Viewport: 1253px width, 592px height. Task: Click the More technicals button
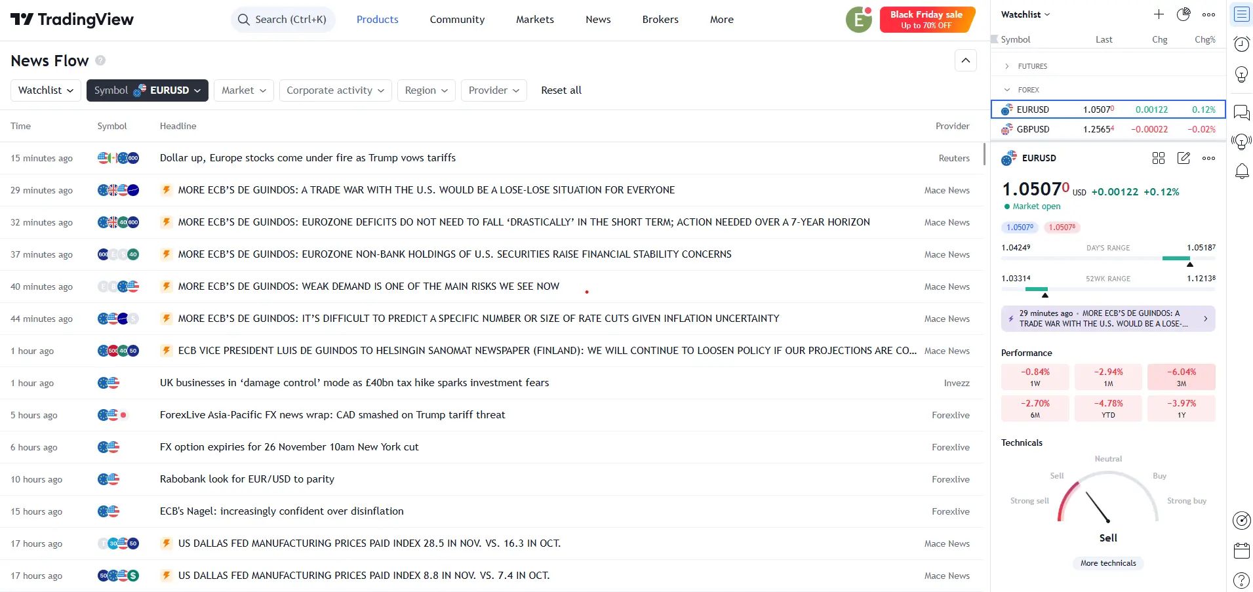tap(1108, 563)
